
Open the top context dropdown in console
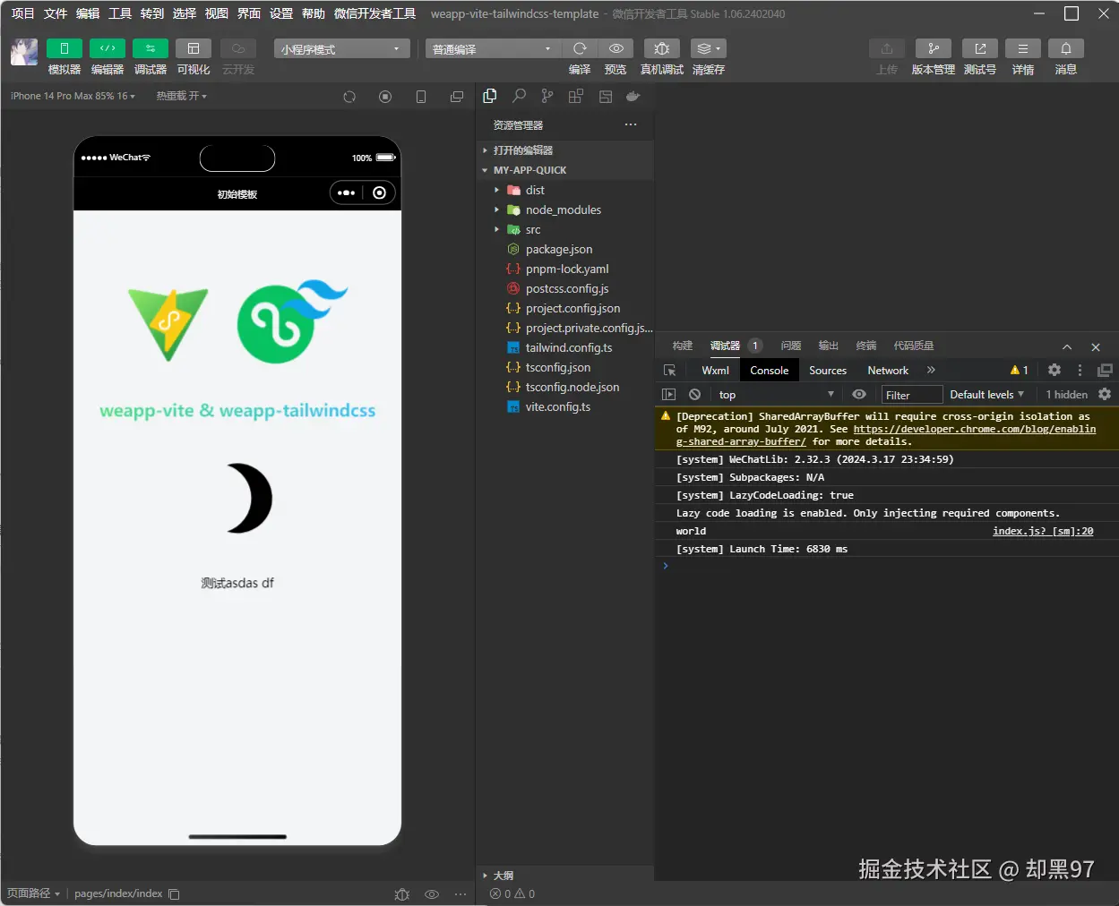[776, 395]
